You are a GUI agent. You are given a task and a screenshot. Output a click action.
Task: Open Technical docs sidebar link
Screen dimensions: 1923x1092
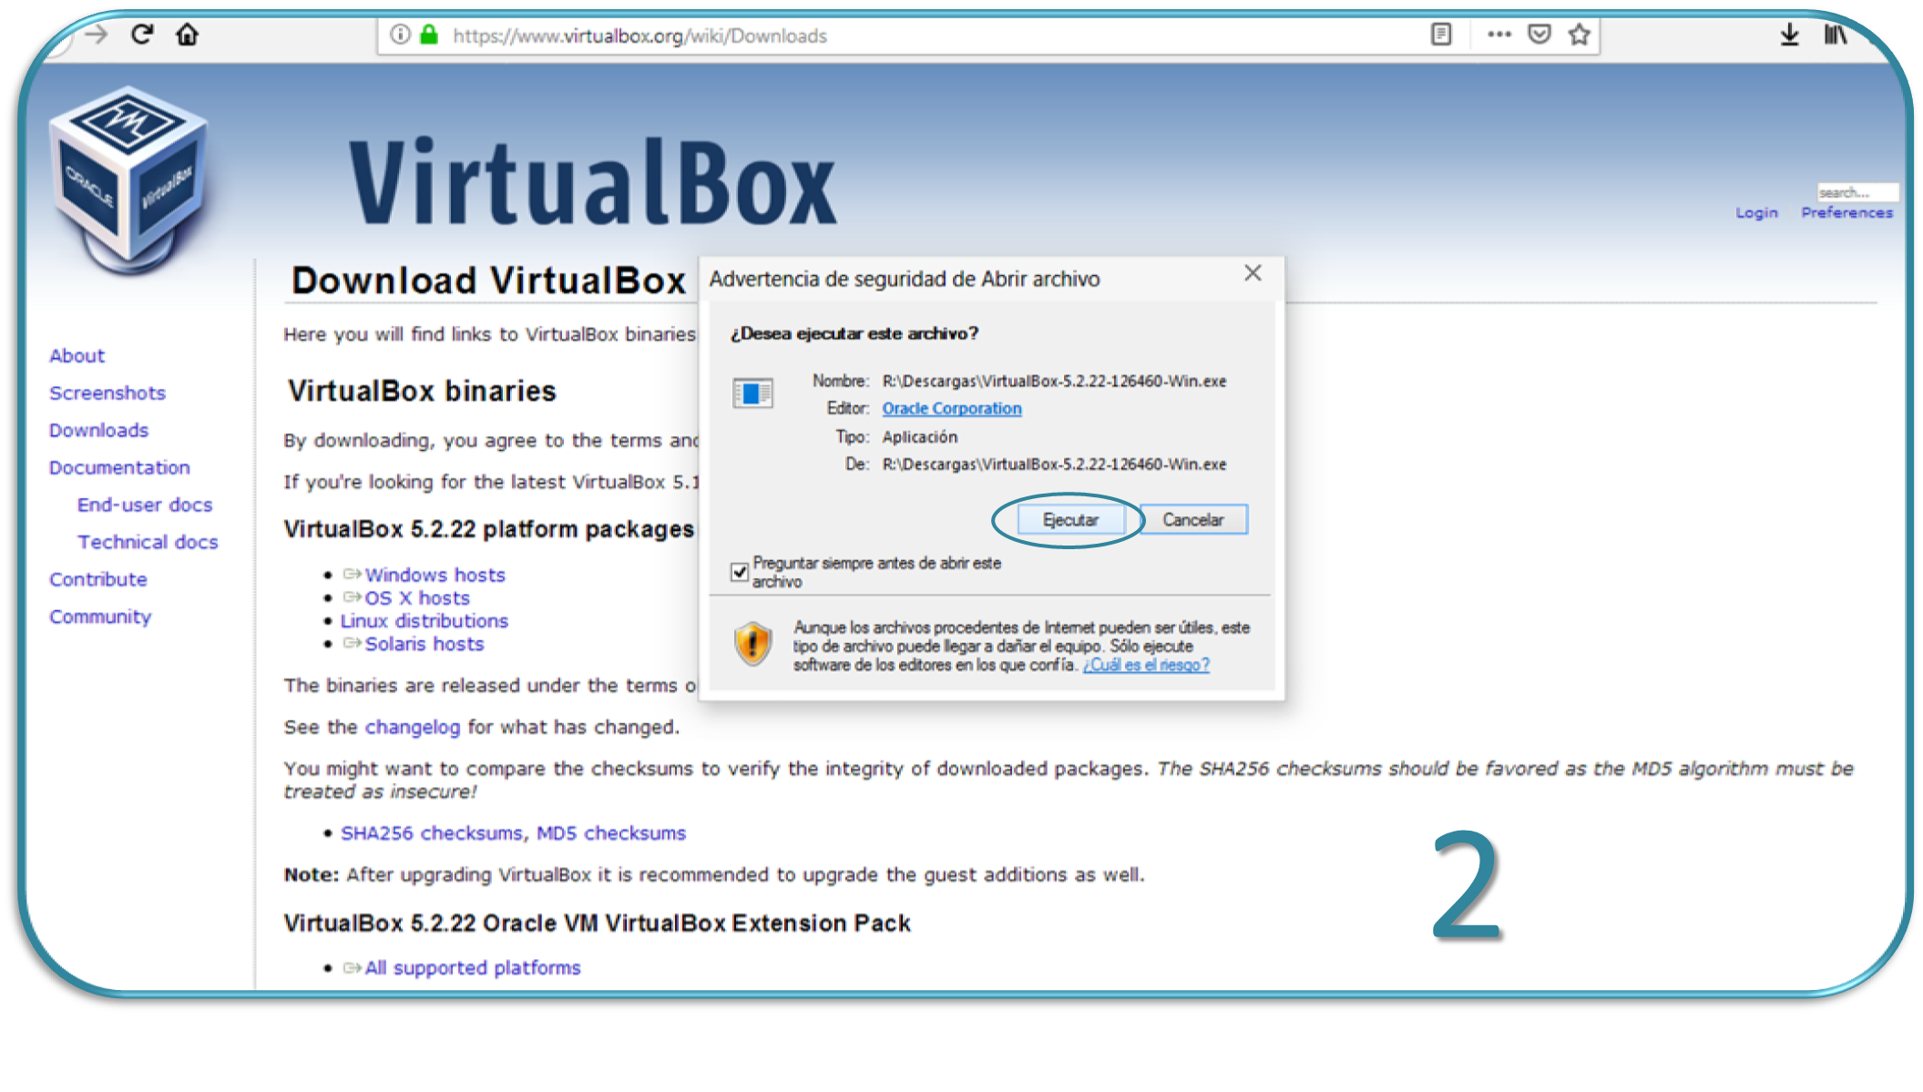coord(148,543)
